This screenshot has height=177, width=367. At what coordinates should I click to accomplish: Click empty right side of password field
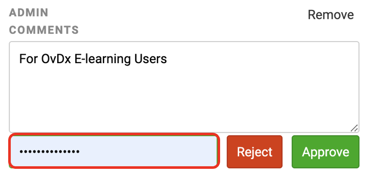click(x=150, y=152)
